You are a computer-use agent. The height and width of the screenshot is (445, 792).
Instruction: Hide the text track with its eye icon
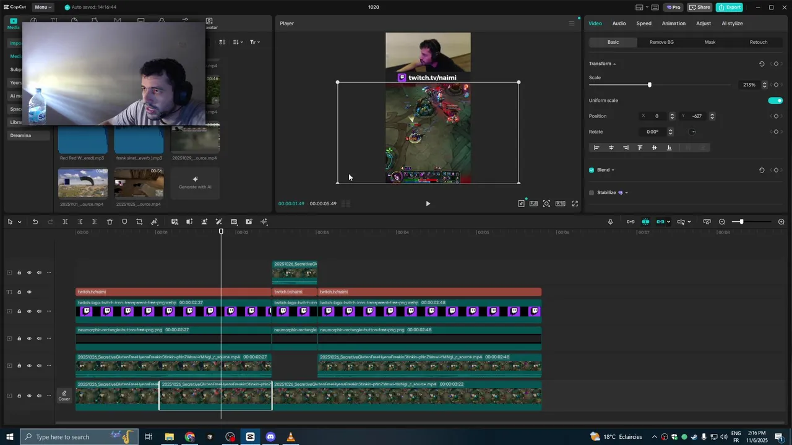29,292
